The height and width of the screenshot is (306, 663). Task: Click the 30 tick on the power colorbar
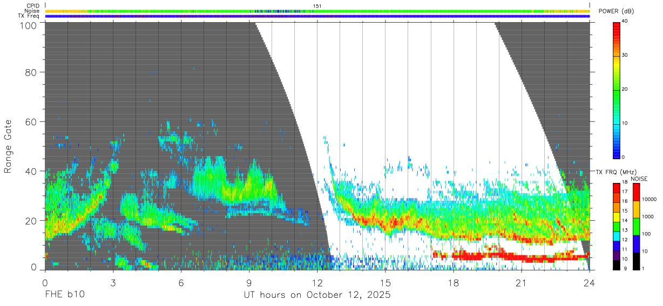[624, 55]
